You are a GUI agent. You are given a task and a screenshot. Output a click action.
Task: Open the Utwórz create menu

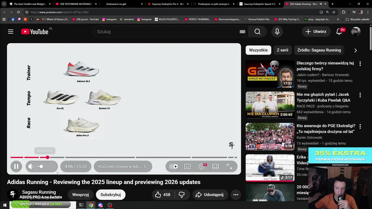tap(316, 32)
